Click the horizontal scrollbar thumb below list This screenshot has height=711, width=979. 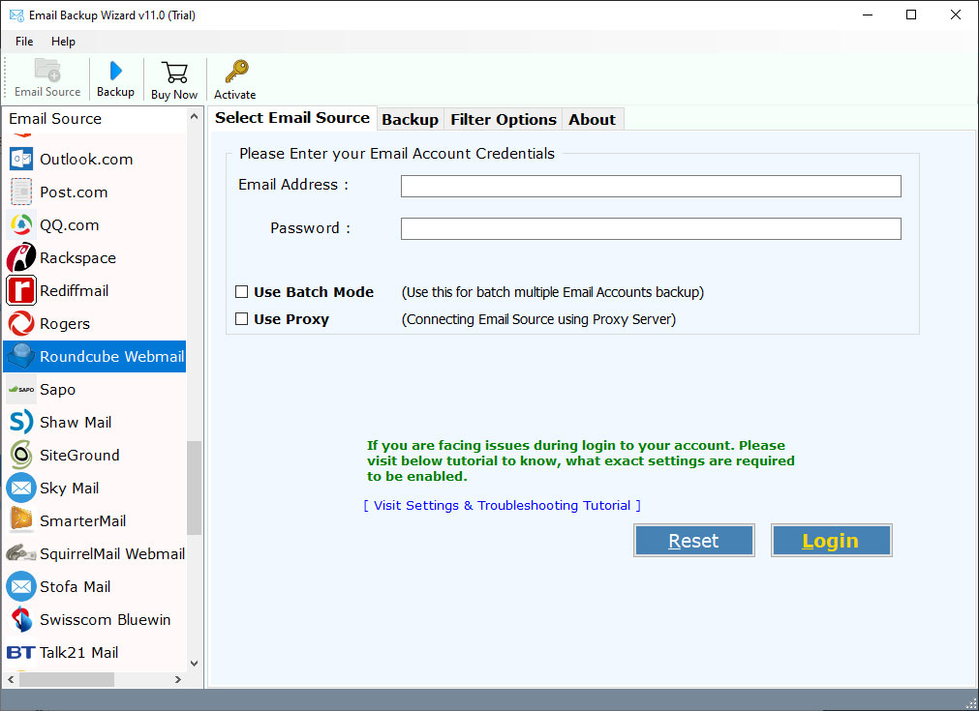[x=67, y=679]
